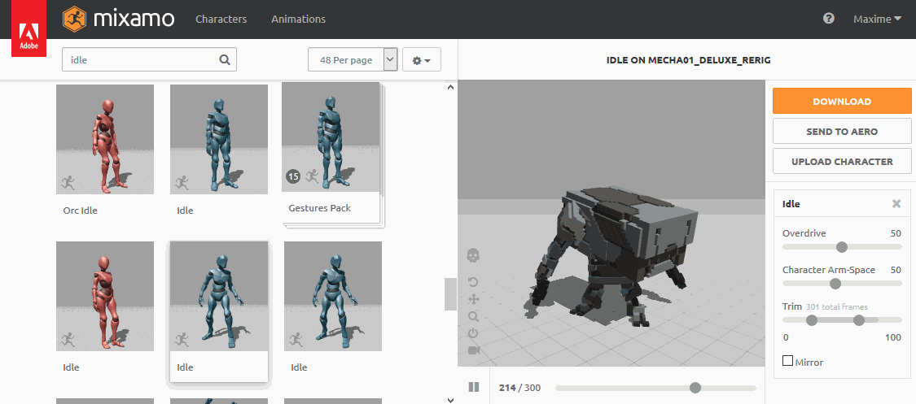
Task: Click the UPLOAD CHARACTER button
Action: [842, 162]
